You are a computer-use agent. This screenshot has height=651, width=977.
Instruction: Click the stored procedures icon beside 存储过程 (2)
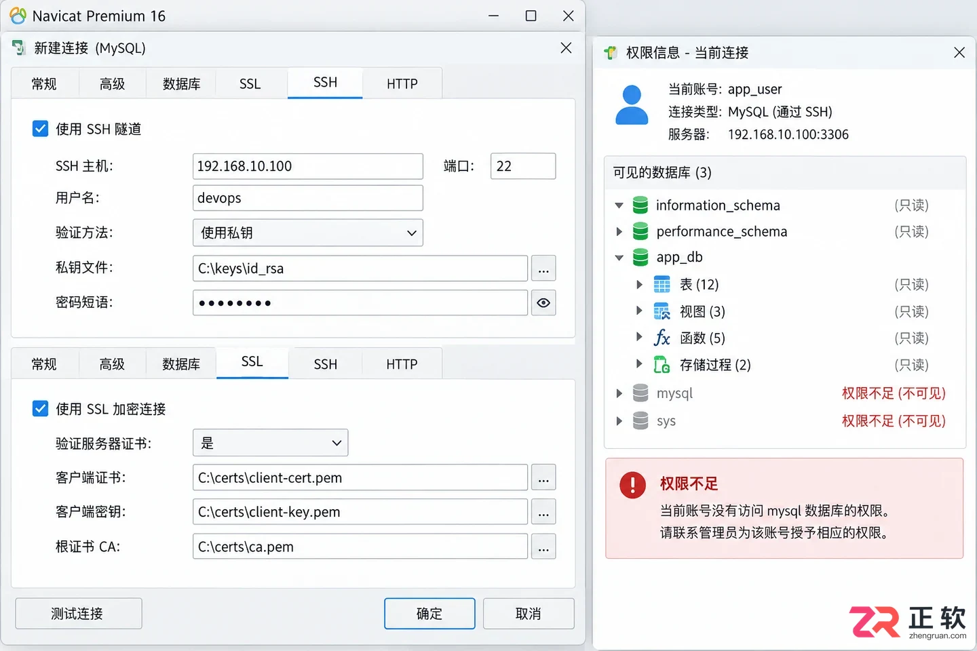pos(662,365)
